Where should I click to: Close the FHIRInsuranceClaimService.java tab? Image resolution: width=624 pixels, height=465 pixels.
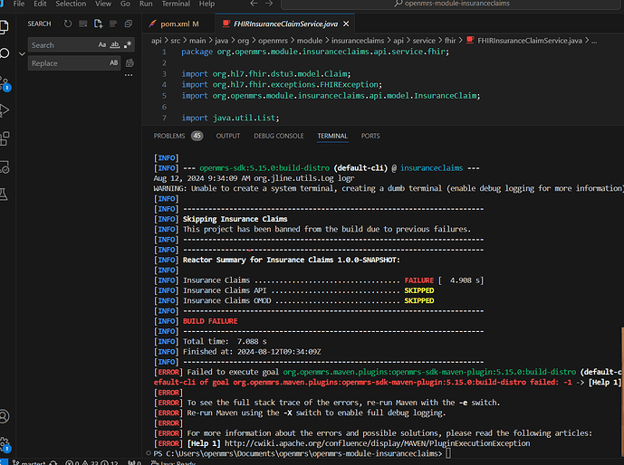[346, 24]
